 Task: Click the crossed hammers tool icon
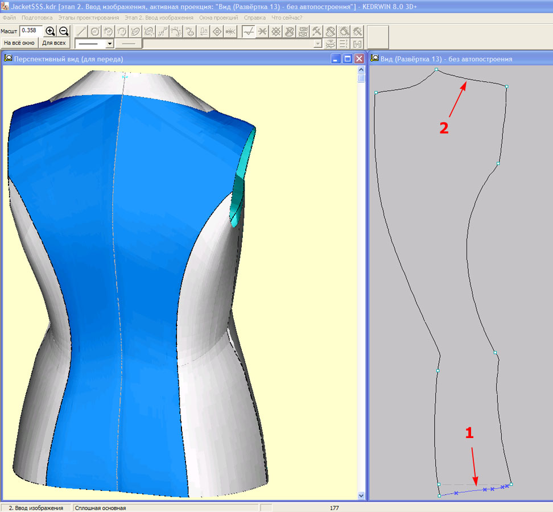click(x=316, y=32)
